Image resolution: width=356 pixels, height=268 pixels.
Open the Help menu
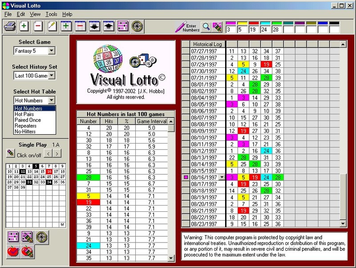coord(67,14)
